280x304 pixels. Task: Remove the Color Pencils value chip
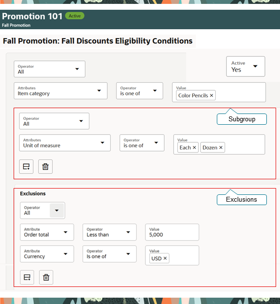pos(211,95)
